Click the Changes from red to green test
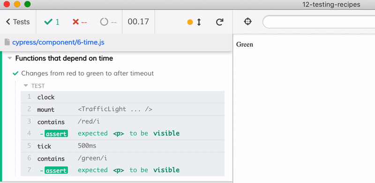This screenshot has width=375, height=183. (x=87, y=73)
